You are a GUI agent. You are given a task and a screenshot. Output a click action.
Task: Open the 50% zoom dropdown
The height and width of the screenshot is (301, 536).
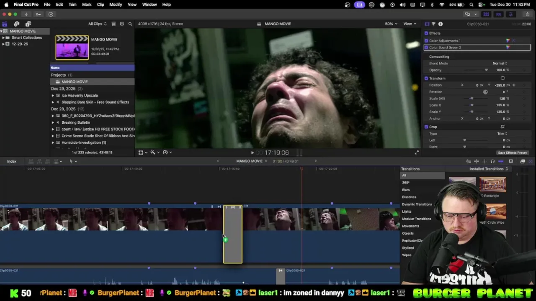coord(391,24)
